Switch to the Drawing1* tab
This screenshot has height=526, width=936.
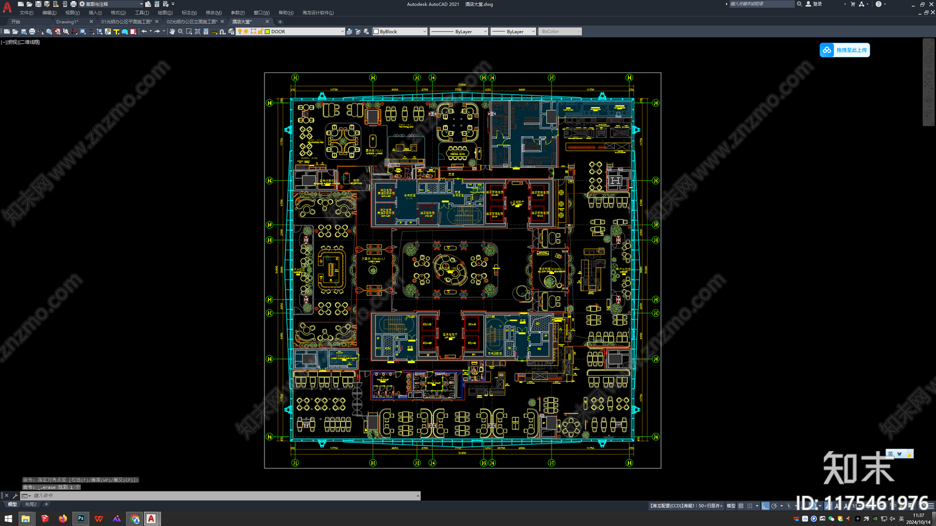(x=67, y=22)
